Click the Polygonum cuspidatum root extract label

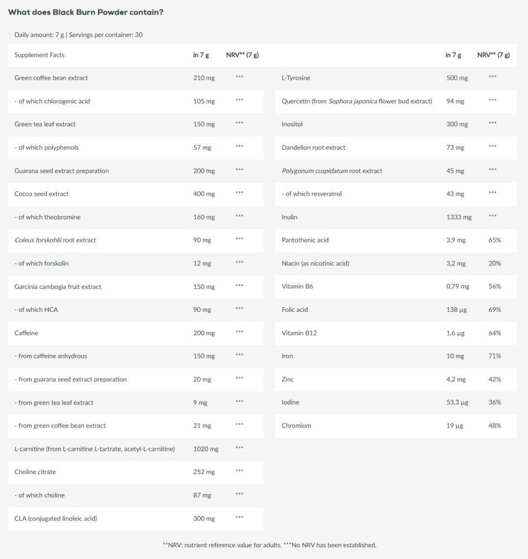[x=332, y=170]
